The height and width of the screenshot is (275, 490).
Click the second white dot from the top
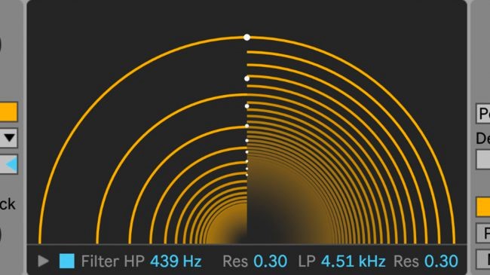pos(247,79)
